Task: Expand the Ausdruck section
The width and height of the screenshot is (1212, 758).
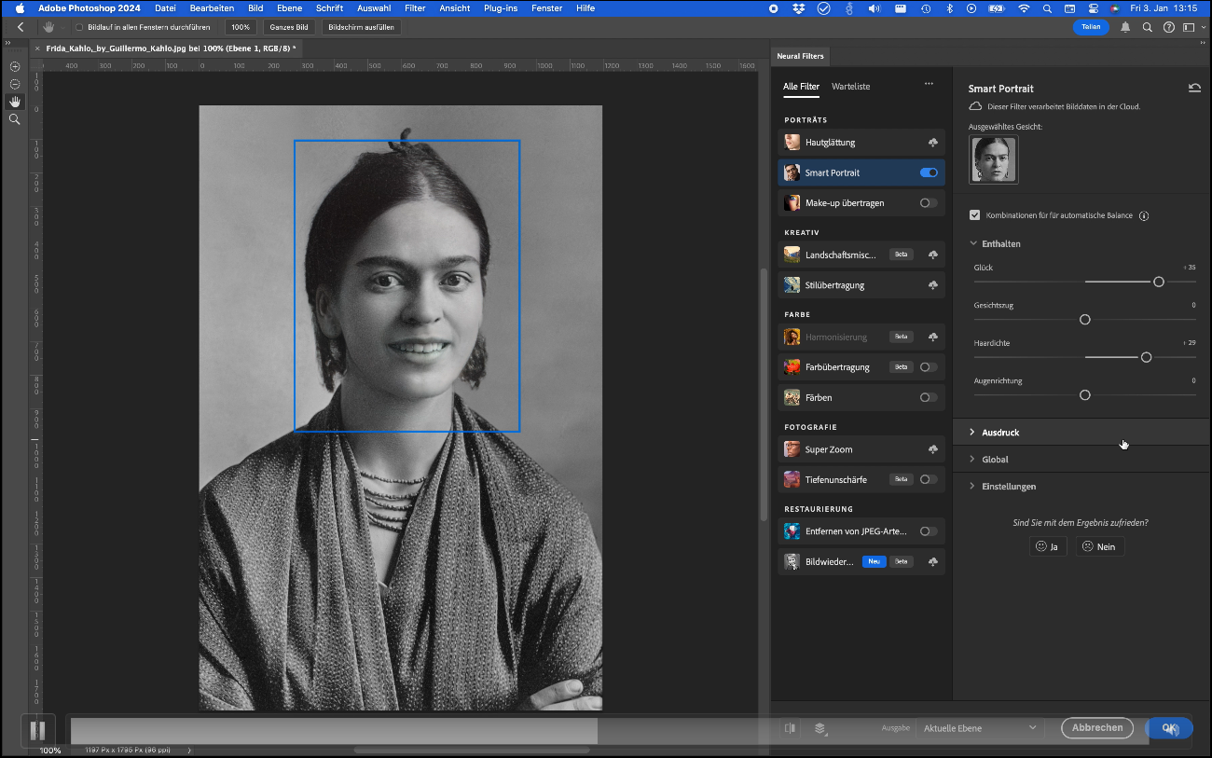Action: [x=1000, y=433]
